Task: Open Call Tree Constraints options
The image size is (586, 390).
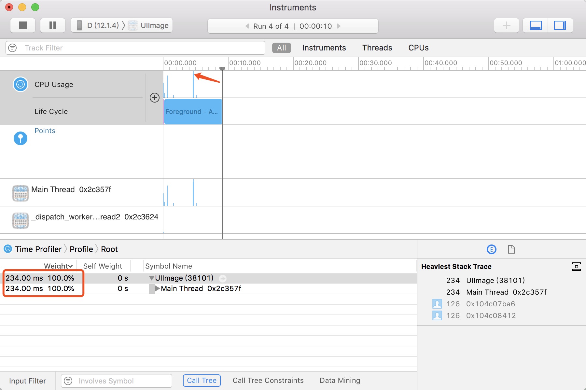Action: click(268, 381)
